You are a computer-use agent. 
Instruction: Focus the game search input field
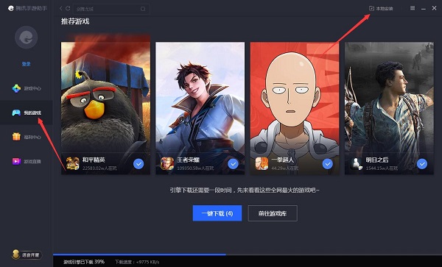(x=111, y=9)
